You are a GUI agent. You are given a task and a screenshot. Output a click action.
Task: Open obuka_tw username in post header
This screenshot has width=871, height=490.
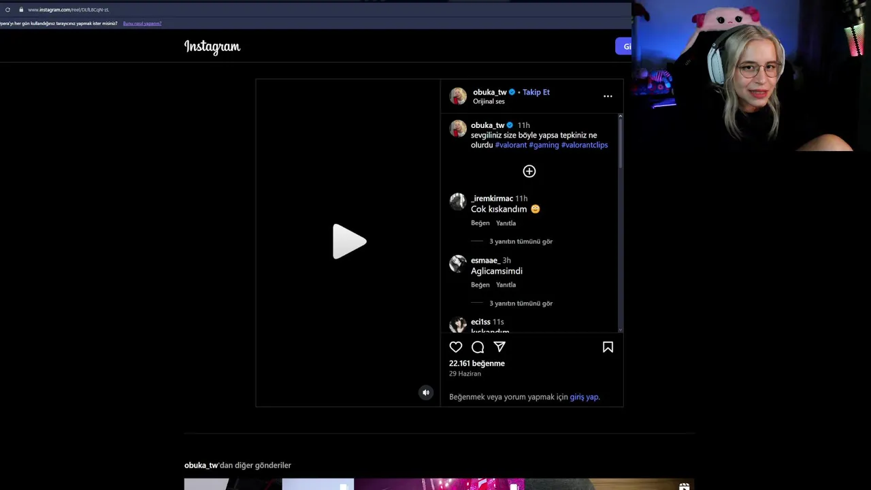[490, 92]
